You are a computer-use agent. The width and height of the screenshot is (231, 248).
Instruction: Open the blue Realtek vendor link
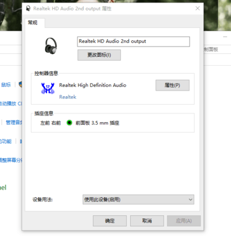[68, 97]
